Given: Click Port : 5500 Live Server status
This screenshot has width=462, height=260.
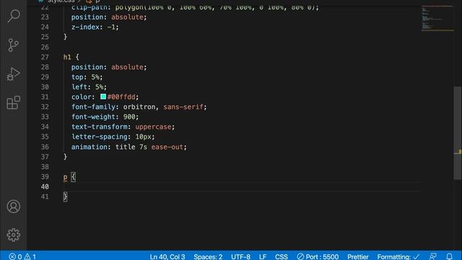Looking at the screenshot, I should 318,256.
